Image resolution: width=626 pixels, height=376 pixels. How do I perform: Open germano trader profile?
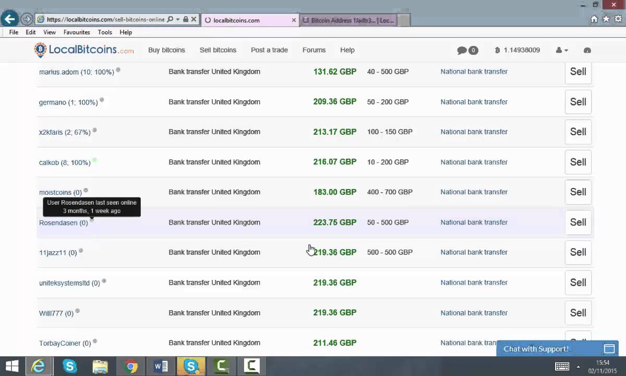click(x=68, y=102)
